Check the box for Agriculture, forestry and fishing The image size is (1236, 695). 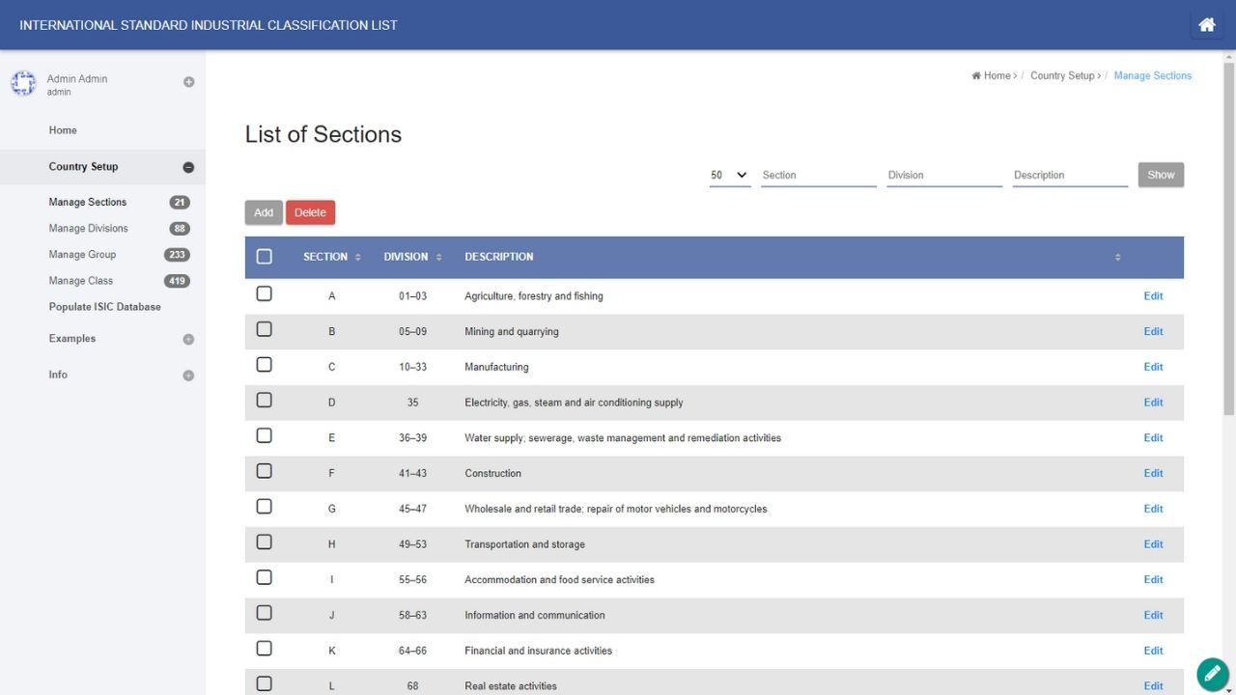tap(265, 294)
